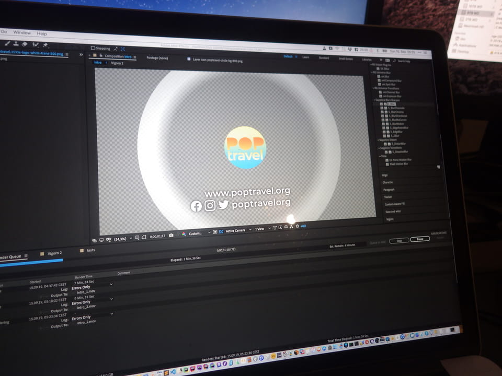Collapse the Sapphire Distort effects group

click(x=378, y=139)
